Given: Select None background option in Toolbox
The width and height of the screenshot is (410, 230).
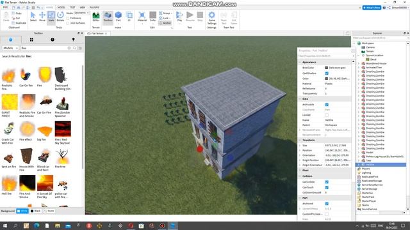Looking at the screenshot, I should click(49, 211).
